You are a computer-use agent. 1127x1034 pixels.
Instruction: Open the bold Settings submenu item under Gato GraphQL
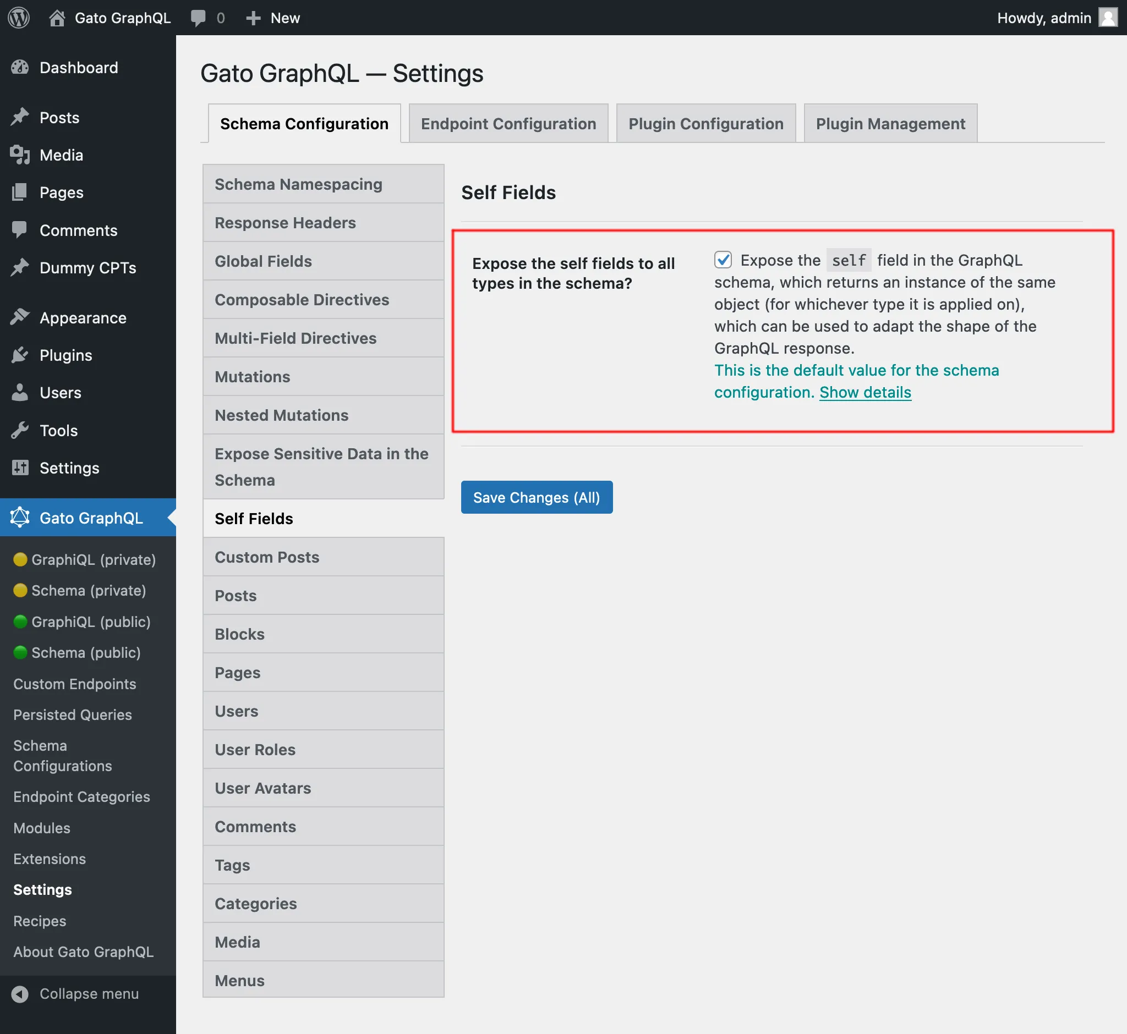tap(42, 890)
